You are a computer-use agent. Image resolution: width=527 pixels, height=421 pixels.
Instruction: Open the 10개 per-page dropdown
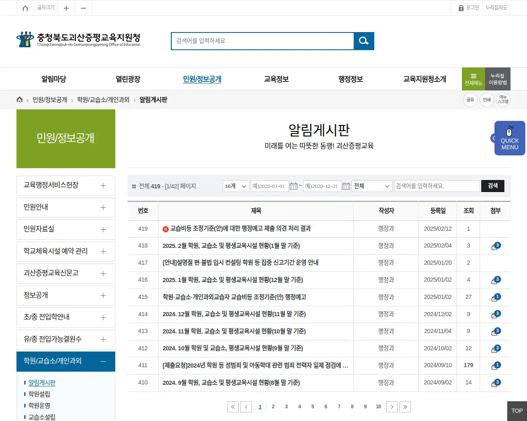[236, 186]
